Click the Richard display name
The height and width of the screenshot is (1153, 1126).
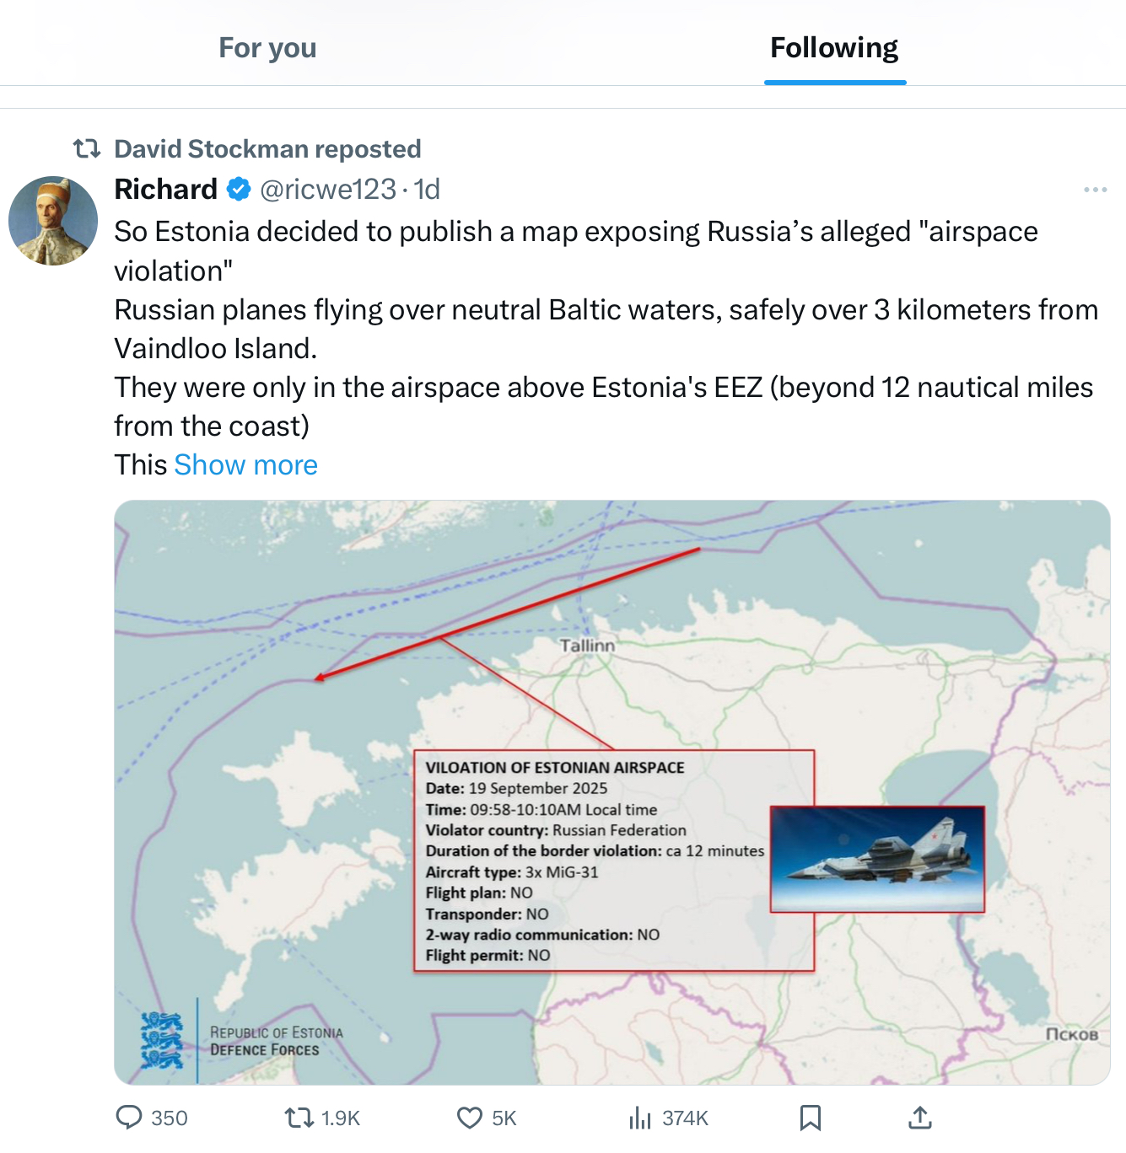165,190
